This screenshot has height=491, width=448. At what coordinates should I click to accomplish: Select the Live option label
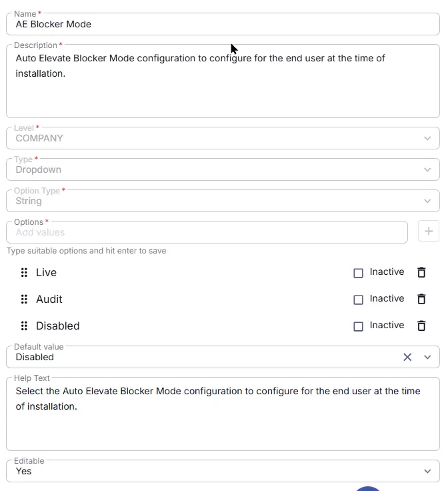coord(46,272)
